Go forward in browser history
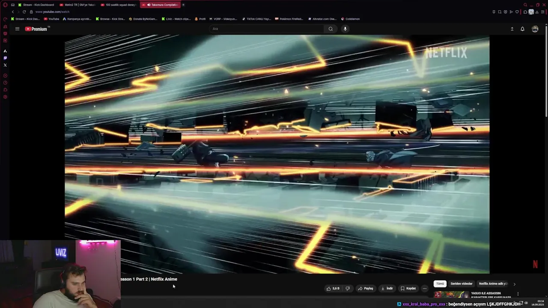 [x=18, y=12]
